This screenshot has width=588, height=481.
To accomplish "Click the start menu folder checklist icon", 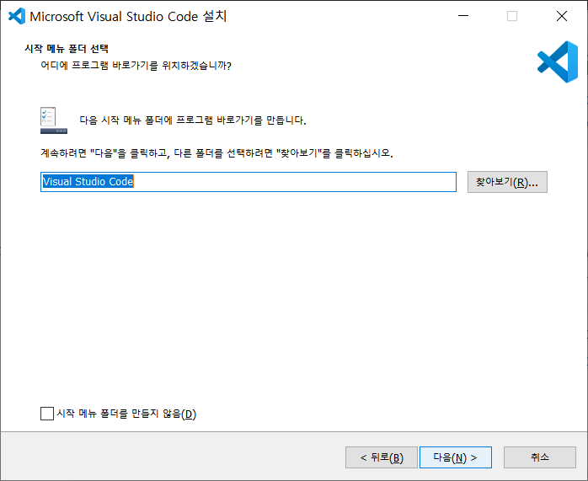I will (x=54, y=120).
